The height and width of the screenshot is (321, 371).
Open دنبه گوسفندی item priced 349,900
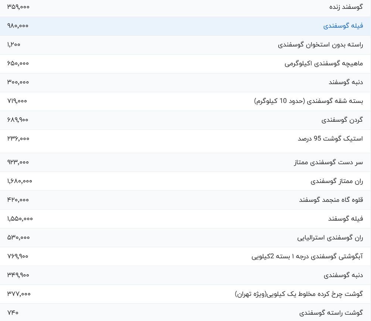(343, 275)
